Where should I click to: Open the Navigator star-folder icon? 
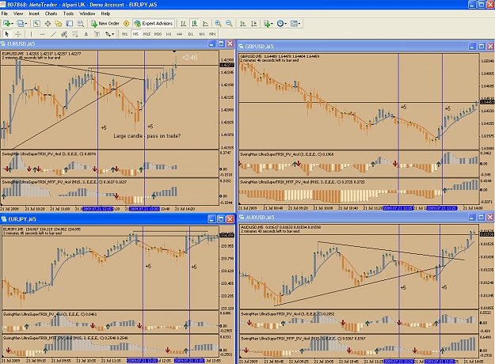tap(59, 23)
